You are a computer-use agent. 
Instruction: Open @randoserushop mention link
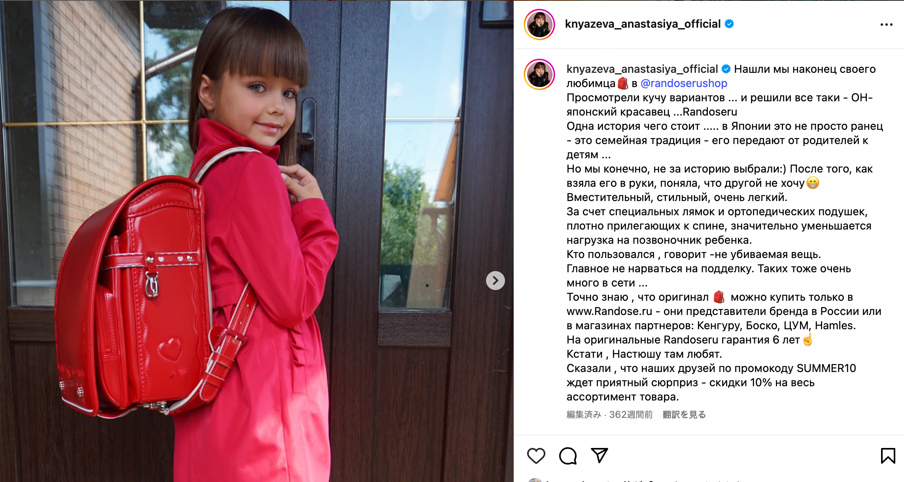click(x=684, y=83)
